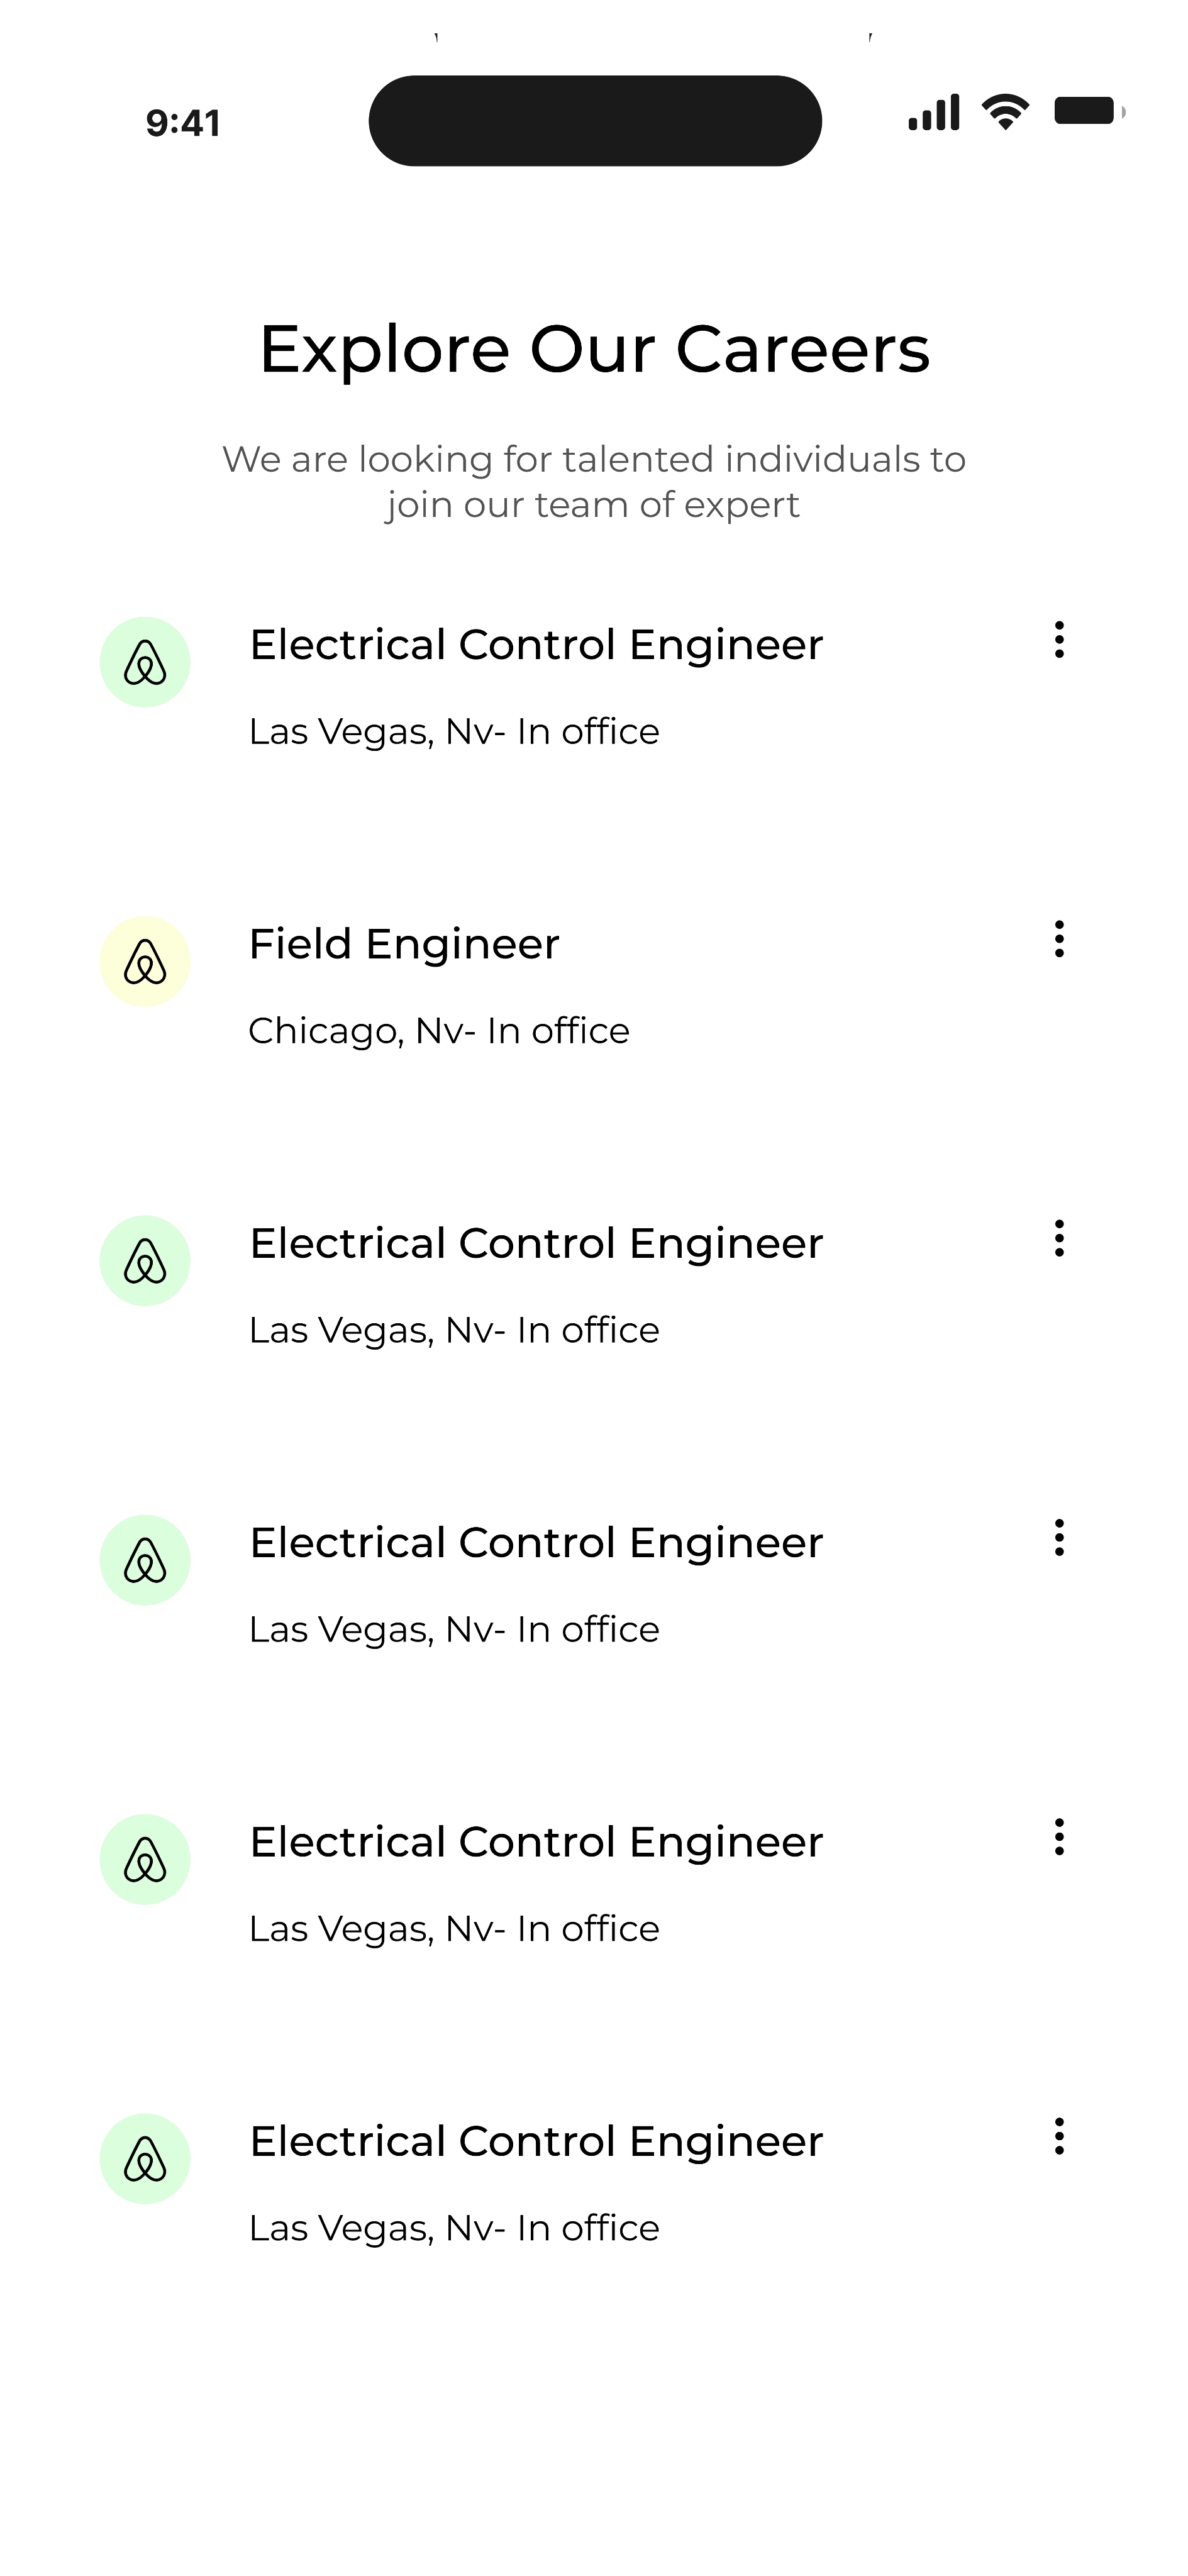Open the first Electrical Control Engineer title

tap(536, 645)
